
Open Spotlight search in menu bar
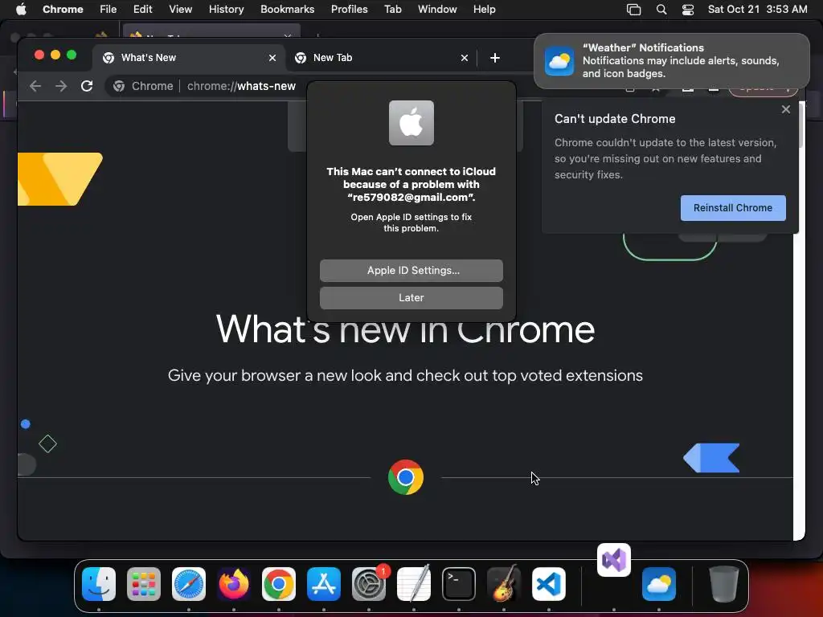(x=661, y=10)
